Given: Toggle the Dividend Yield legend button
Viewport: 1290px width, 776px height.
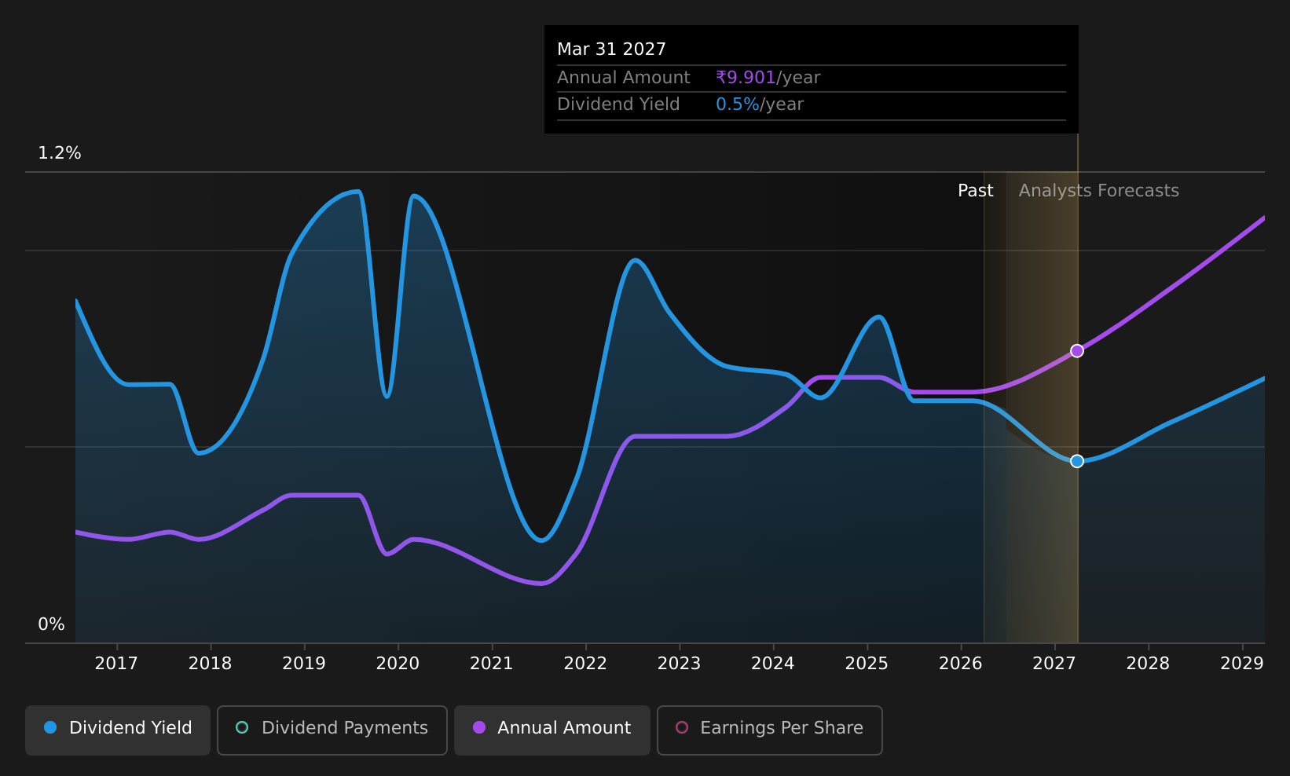Looking at the screenshot, I should [x=118, y=730].
